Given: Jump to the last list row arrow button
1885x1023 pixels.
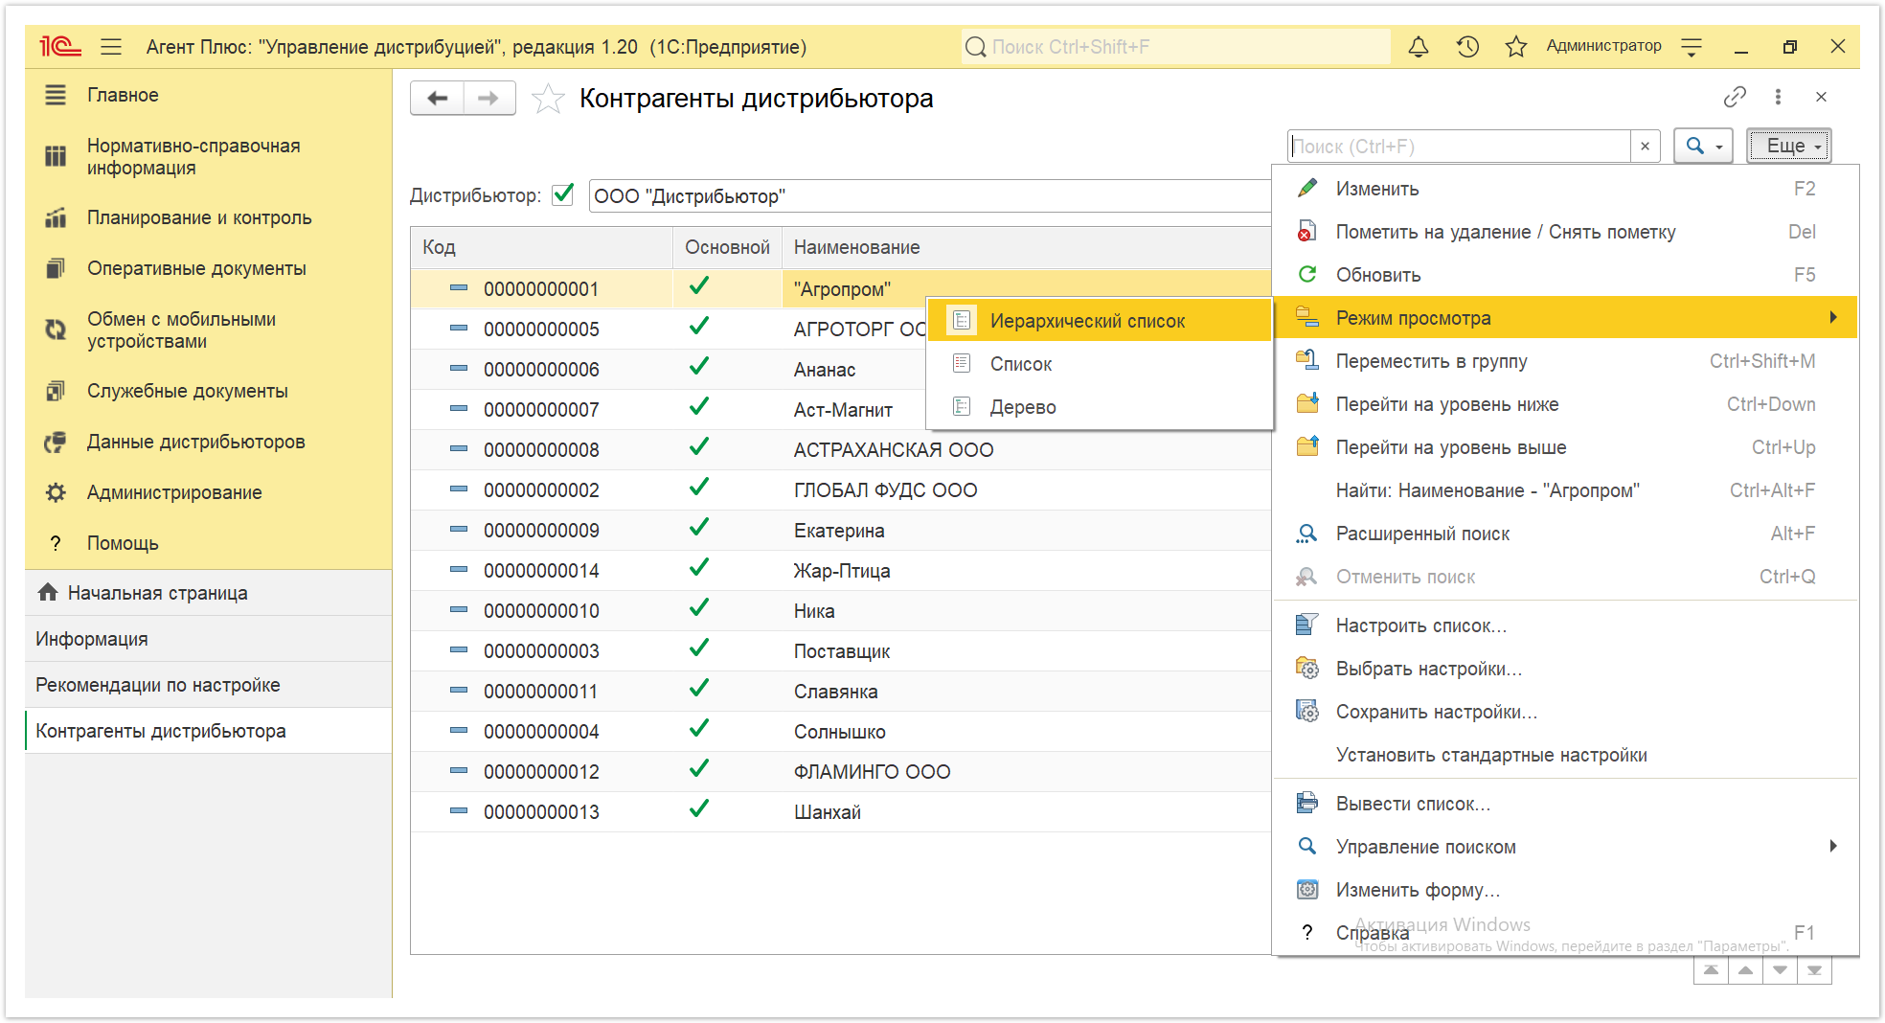Looking at the screenshot, I should coord(1814,970).
